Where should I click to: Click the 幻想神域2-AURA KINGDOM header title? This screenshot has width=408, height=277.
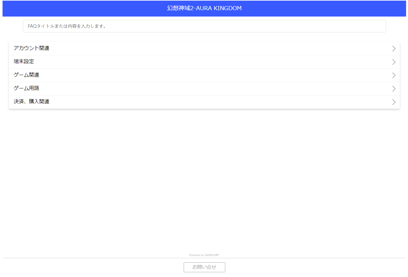[x=204, y=8]
